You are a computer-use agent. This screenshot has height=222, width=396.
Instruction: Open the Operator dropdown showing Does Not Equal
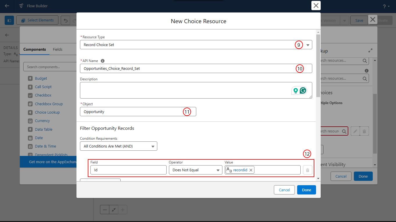coord(195,170)
